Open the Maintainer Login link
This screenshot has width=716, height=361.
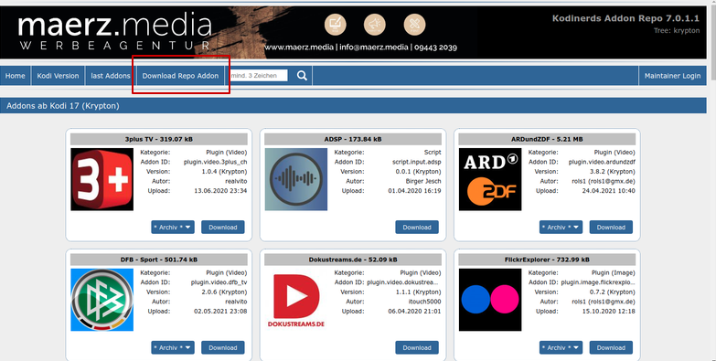tap(672, 76)
